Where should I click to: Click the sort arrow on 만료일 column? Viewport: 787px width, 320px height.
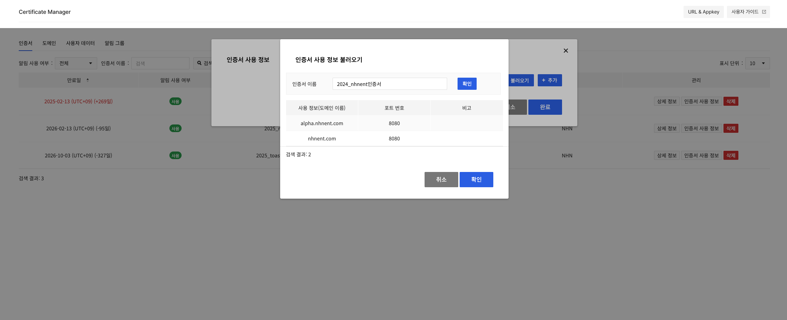click(87, 80)
